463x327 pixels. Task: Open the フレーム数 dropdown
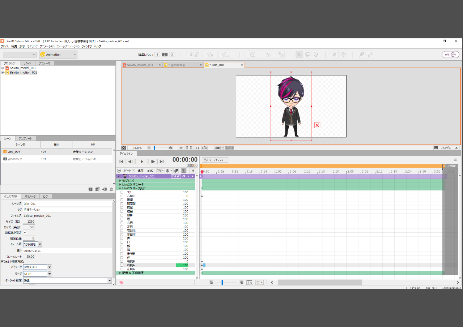tap(40, 244)
